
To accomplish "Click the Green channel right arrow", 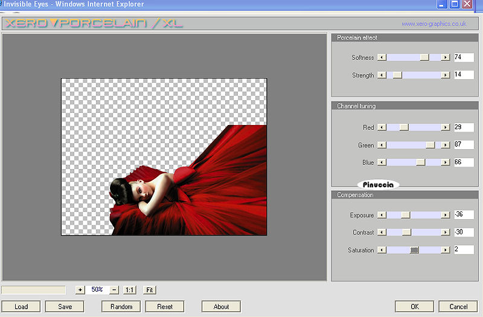I will click(x=445, y=145).
